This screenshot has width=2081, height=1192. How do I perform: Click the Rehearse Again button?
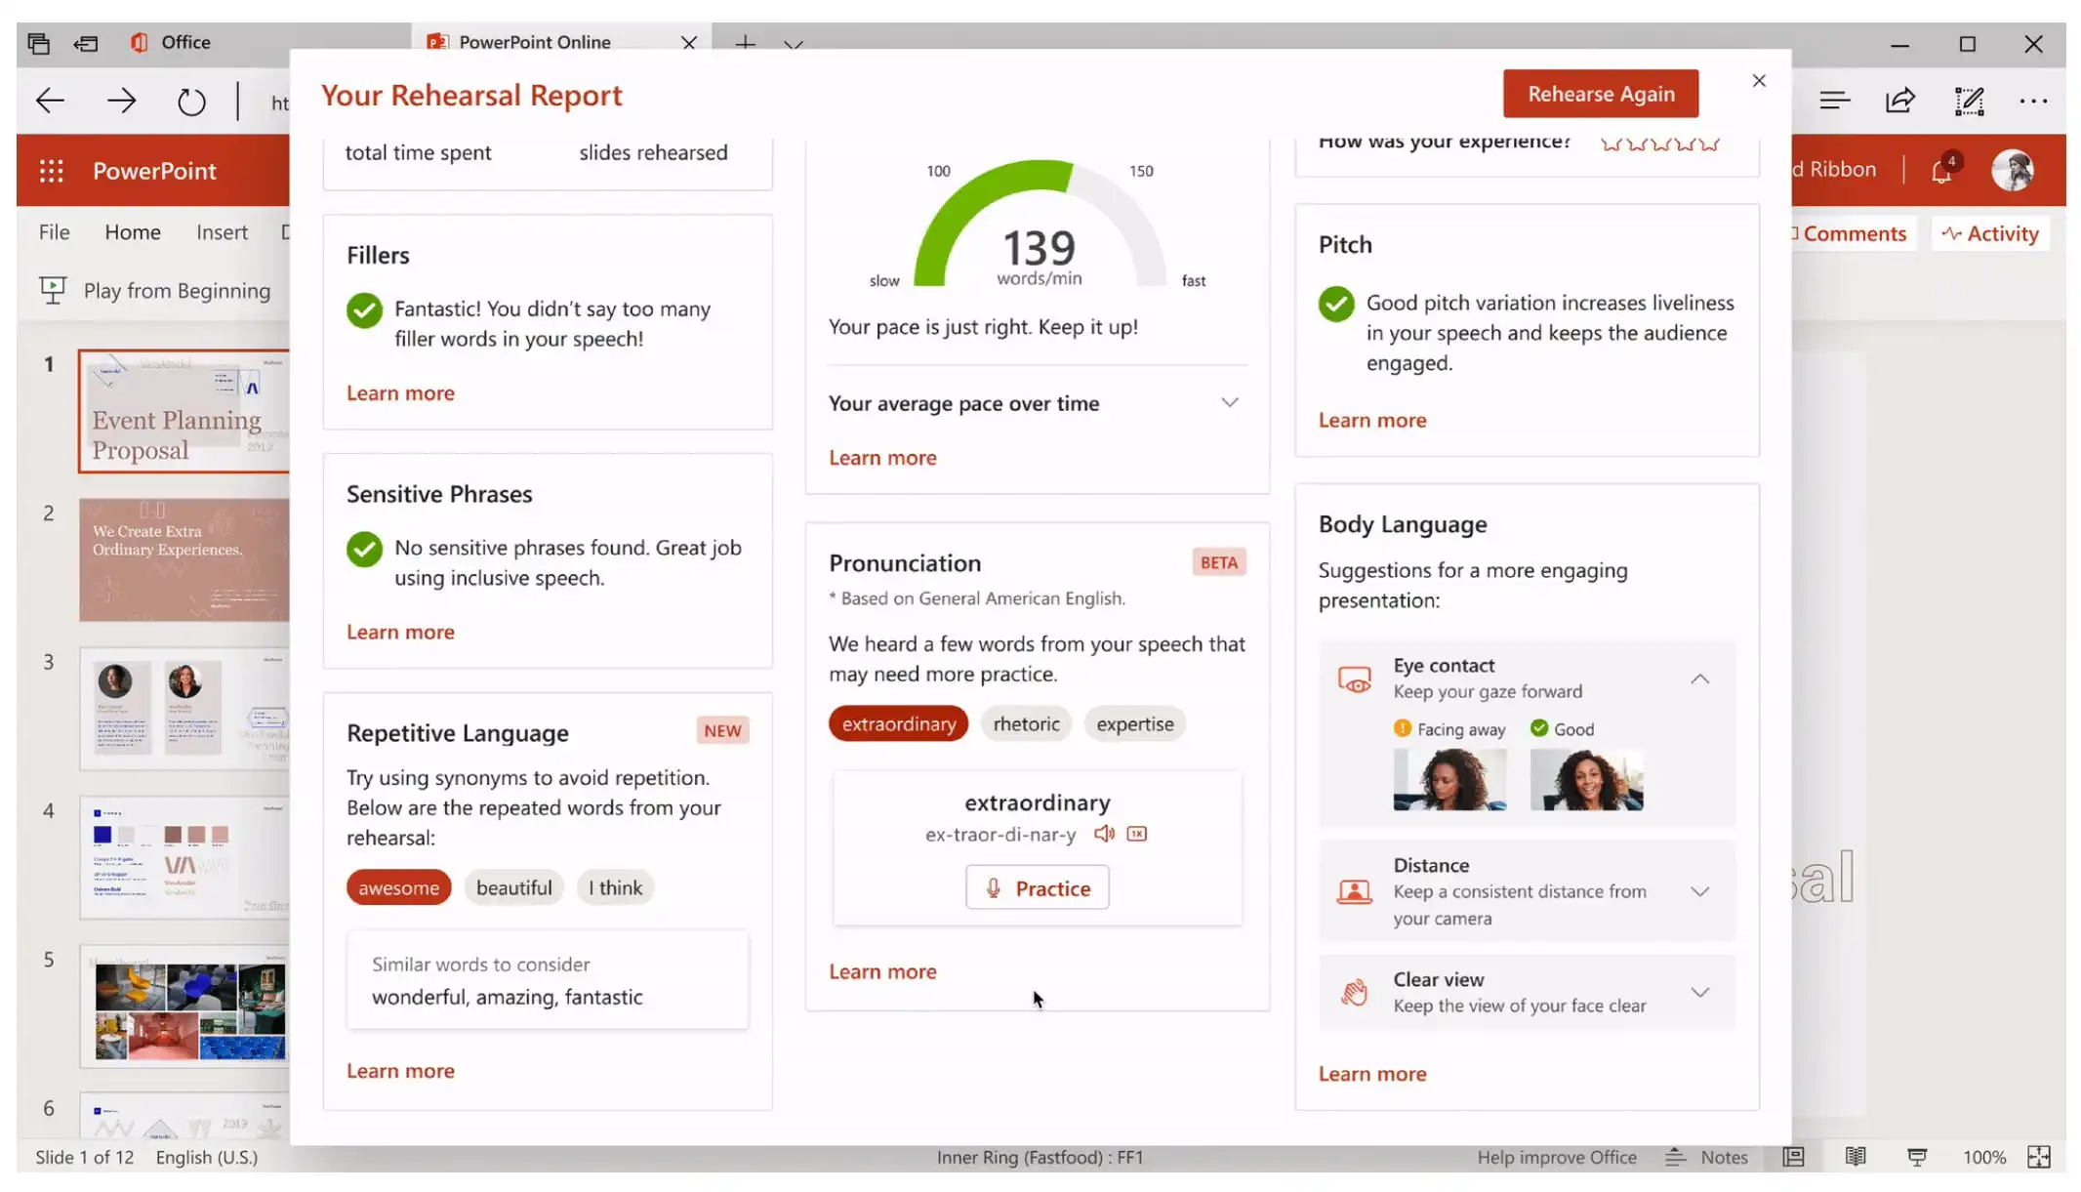click(x=1601, y=93)
